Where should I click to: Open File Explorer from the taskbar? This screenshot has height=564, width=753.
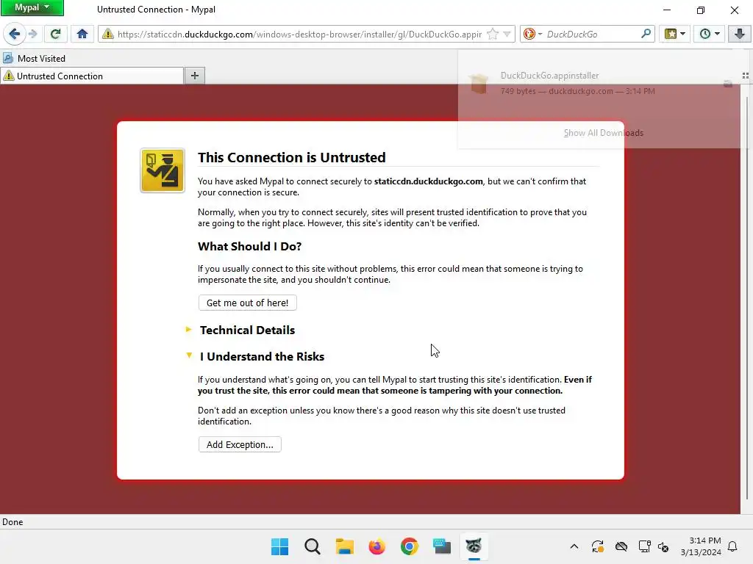pyautogui.click(x=344, y=546)
